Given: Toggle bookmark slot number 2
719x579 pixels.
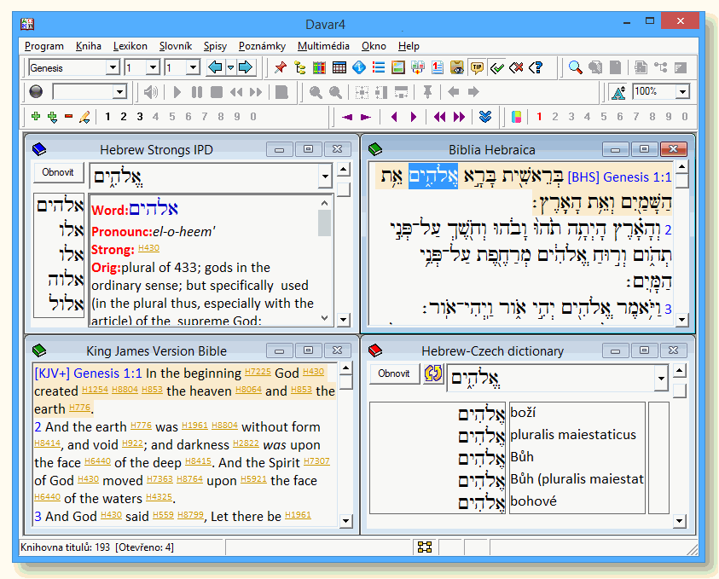Looking at the screenshot, I should pyautogui.click(x=123, y=117).
